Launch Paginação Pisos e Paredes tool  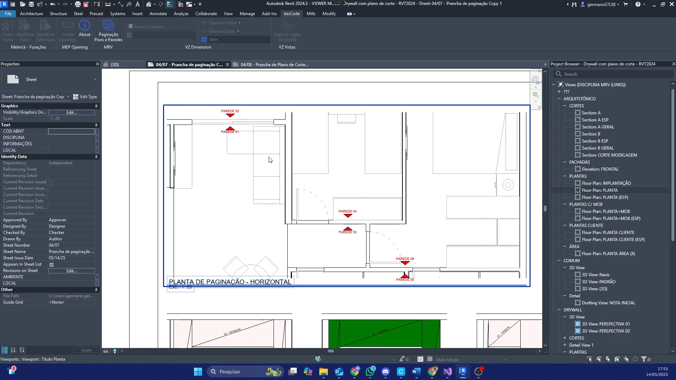pyautogui.click(x=108, y=31)
